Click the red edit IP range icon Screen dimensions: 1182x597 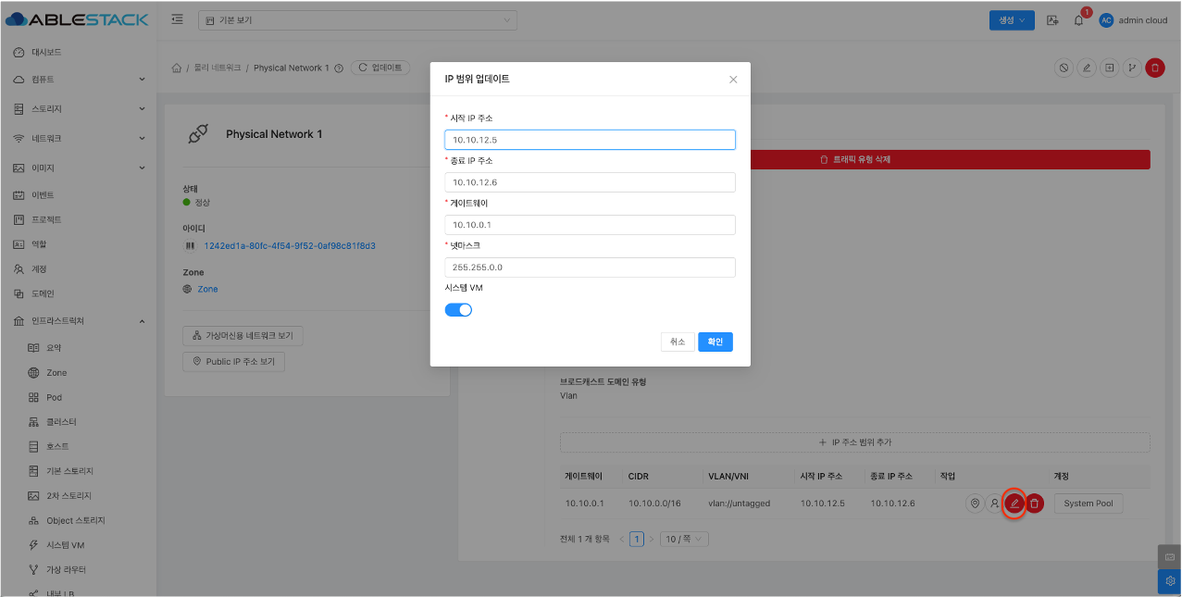tap(1014, 504)
